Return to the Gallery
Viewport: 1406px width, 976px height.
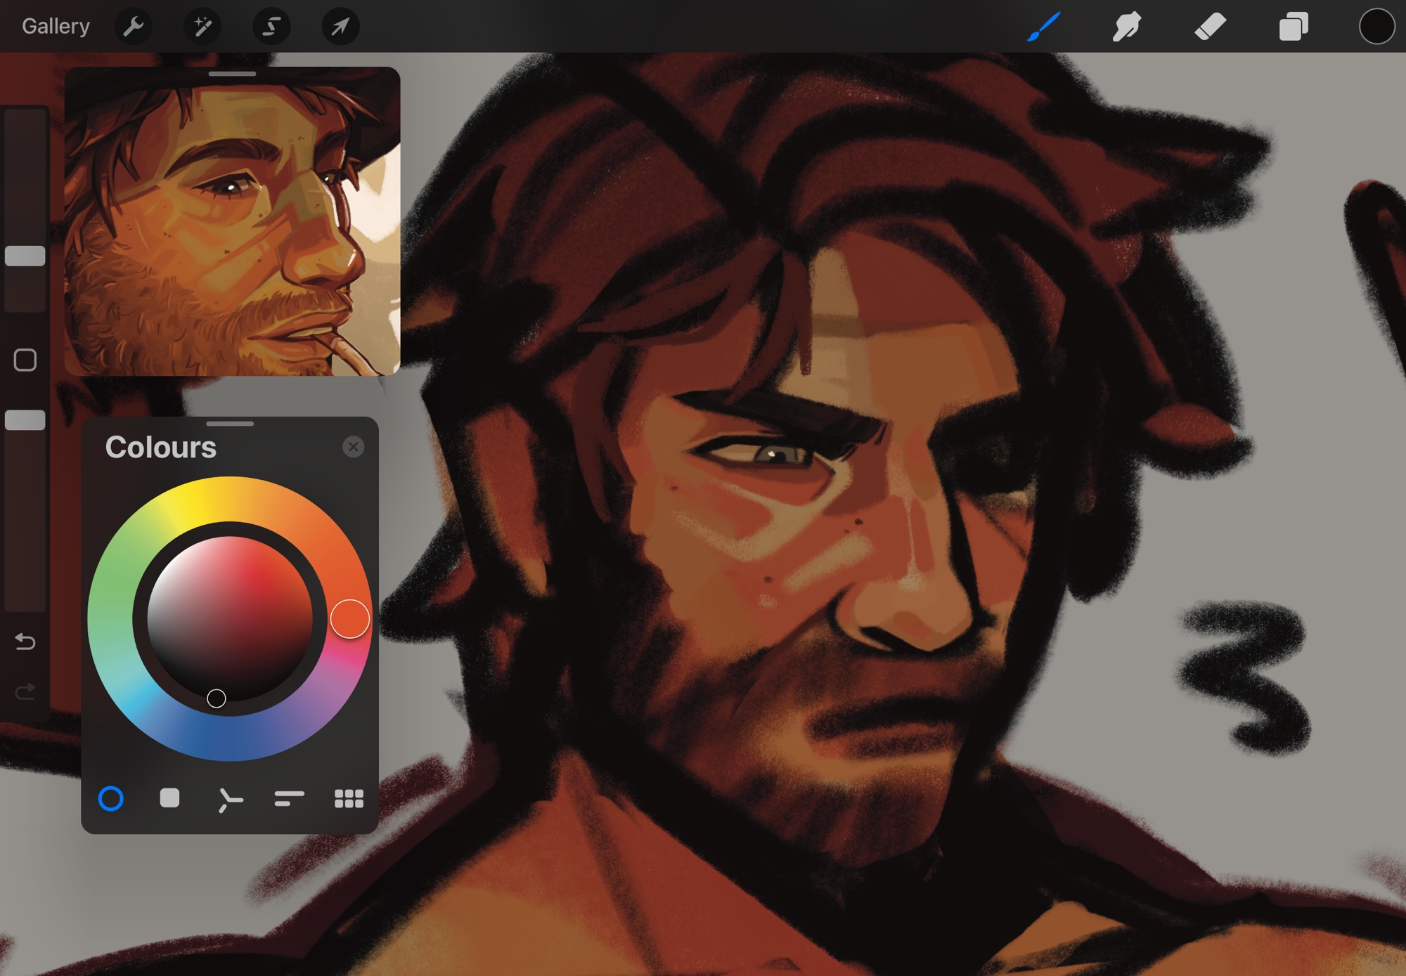[x=56, y=27]
